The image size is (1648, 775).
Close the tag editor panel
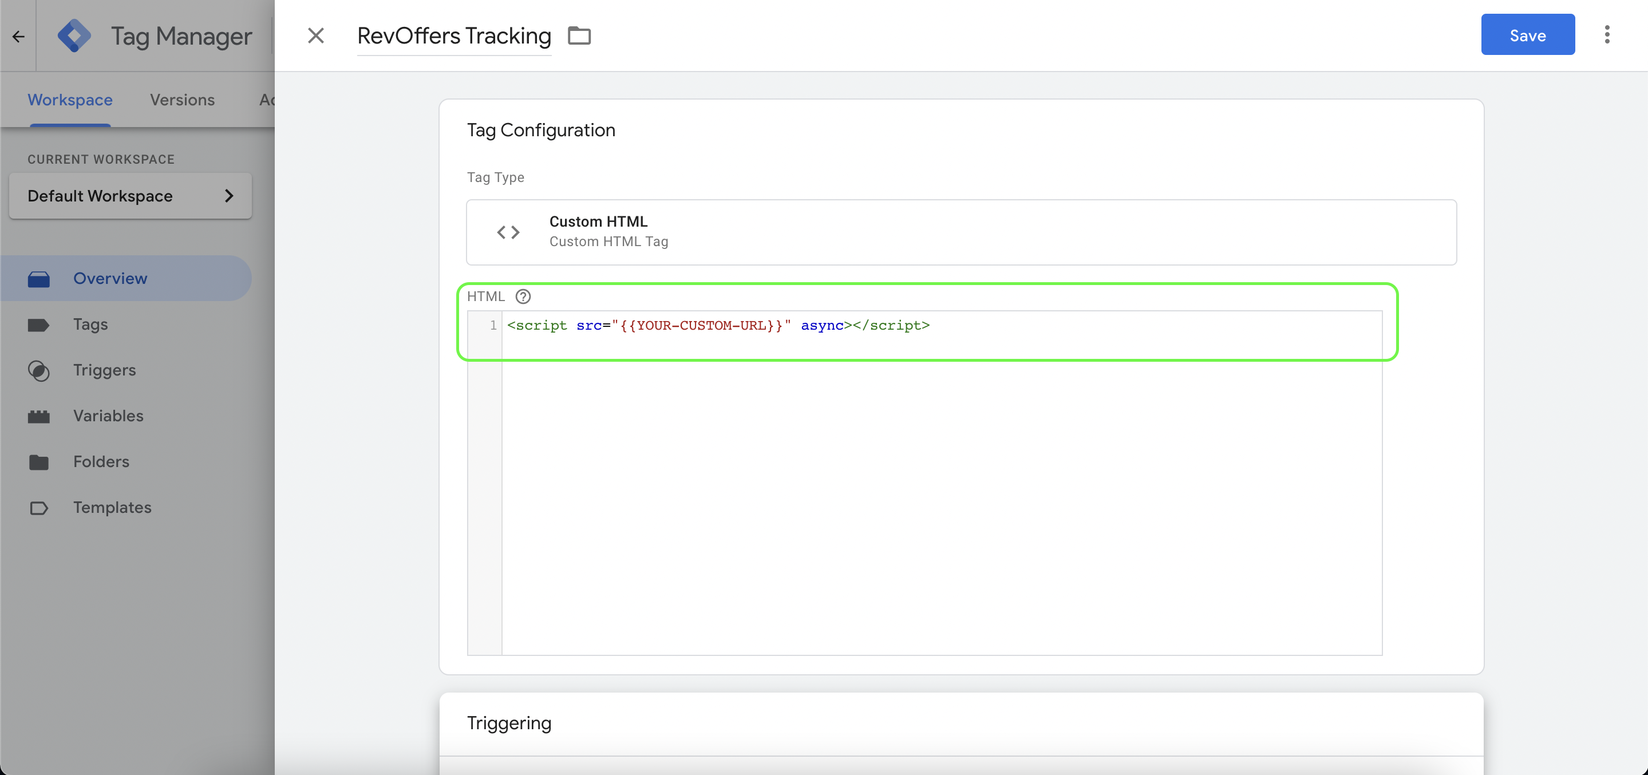[x=316, y=36]
